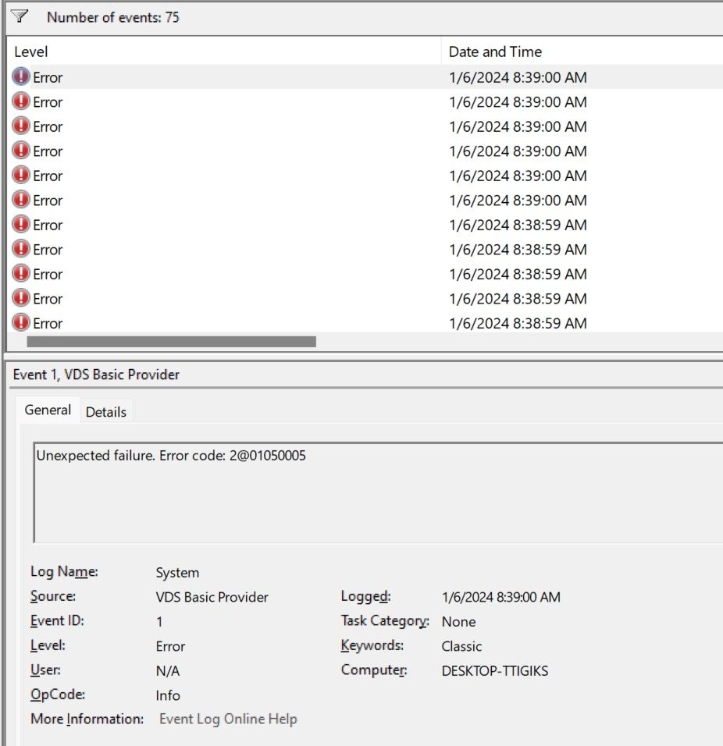Click the error icon on the last visible row
Viewport: 723px width, 746px height.
coord(20,322)
